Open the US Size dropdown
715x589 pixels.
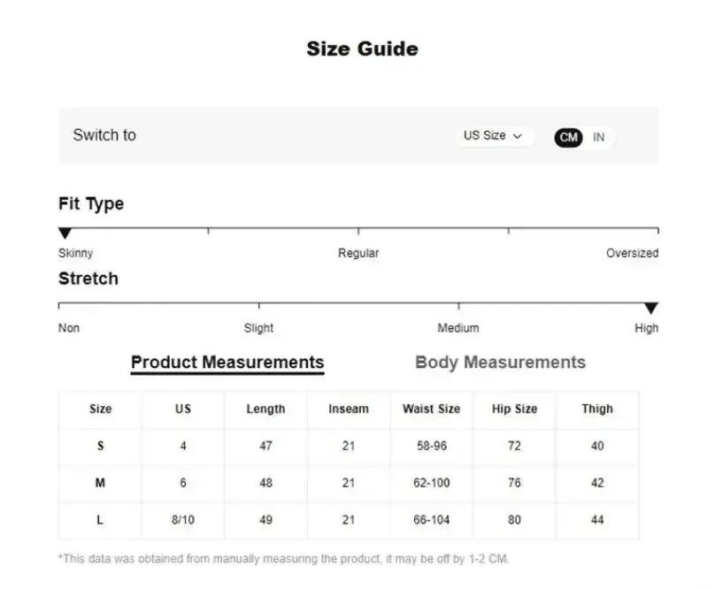(x=492, y=136)
